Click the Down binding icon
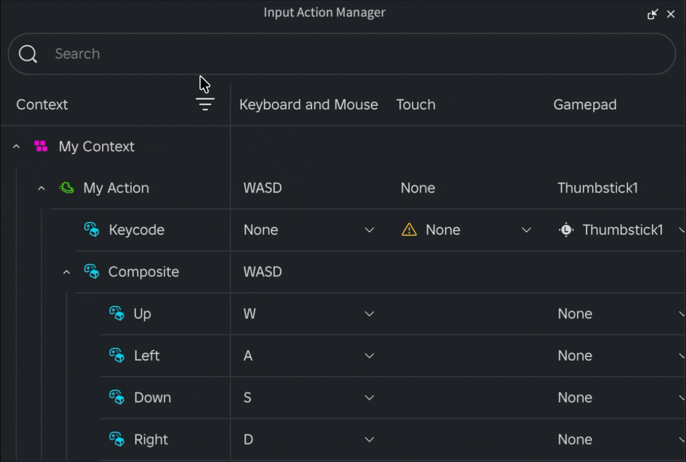Viewport: 686px width, 462px height. tap(117, 397)
